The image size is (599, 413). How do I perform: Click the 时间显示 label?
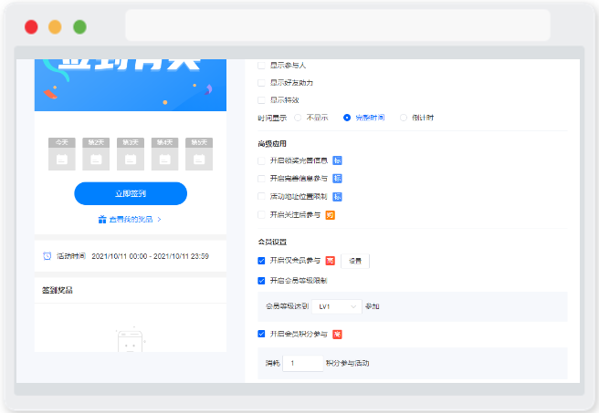click(x=272, y=118)
